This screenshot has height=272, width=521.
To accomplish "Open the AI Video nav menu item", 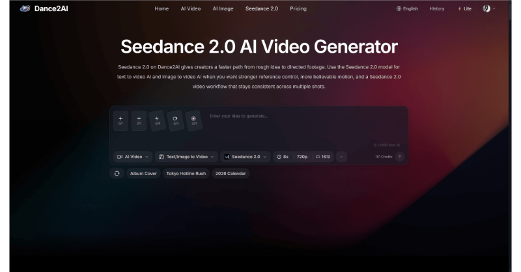I will tap(191, 8).
